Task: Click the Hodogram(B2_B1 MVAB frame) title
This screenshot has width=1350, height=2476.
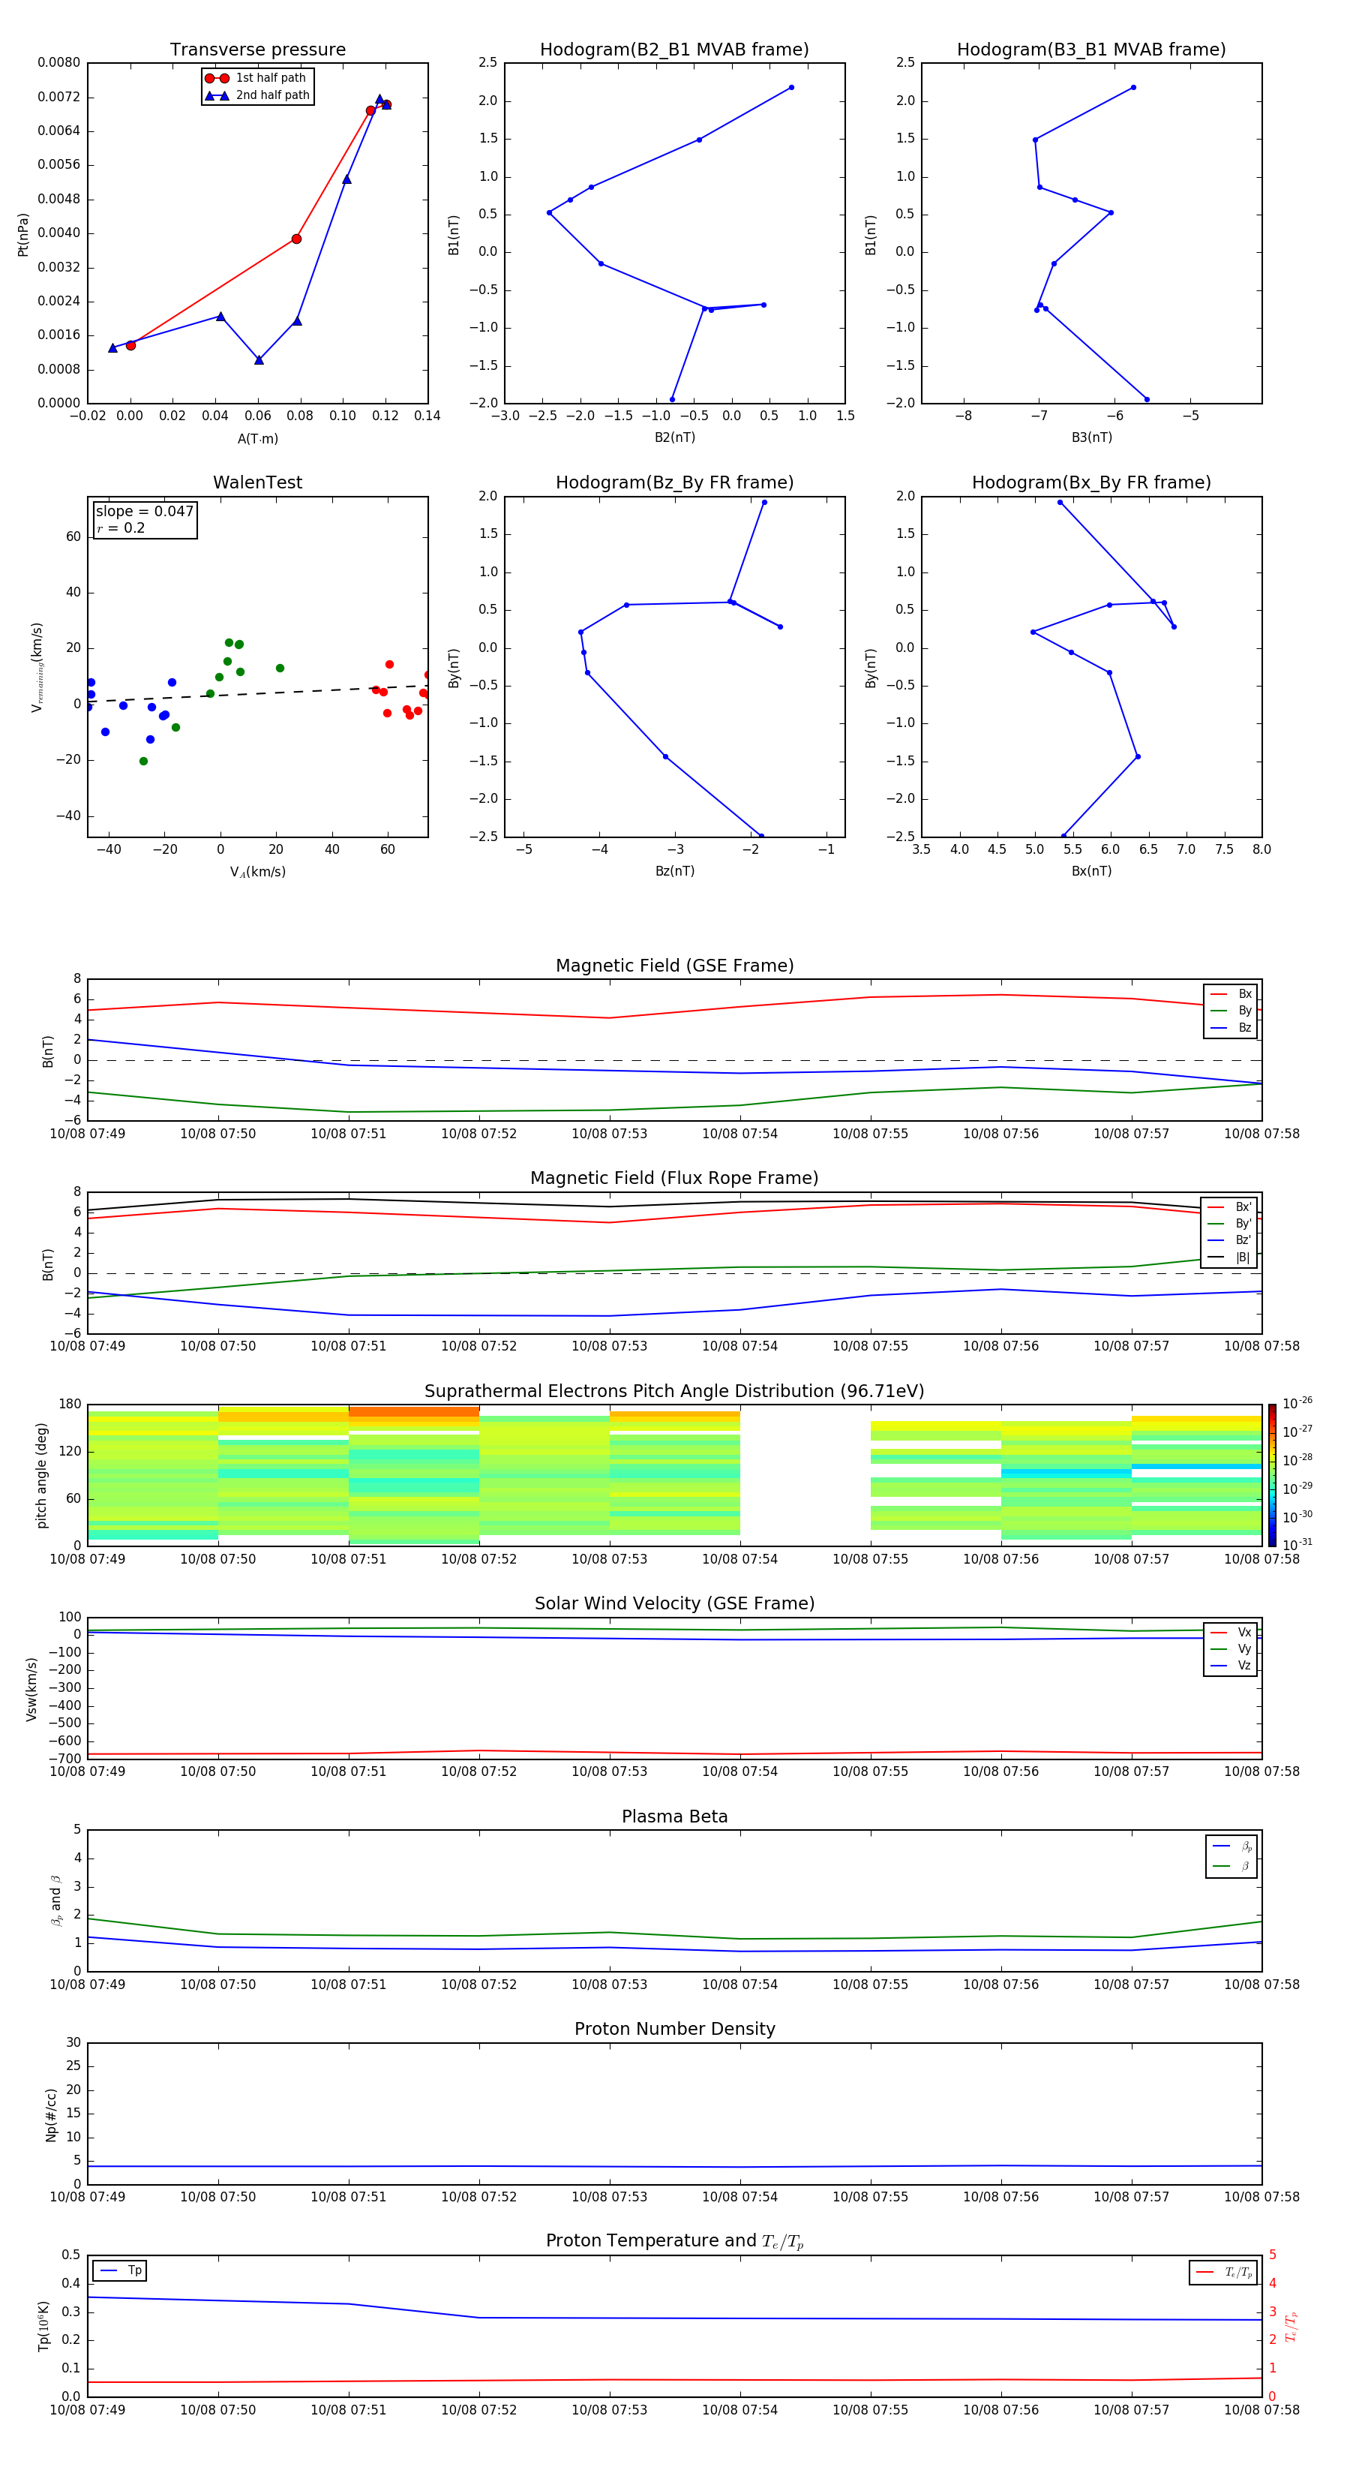Action: point(674,49)
